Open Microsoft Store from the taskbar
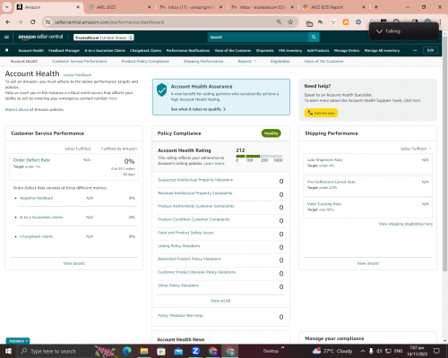Viewport: 448px width, 358px height. click(161, 351)
